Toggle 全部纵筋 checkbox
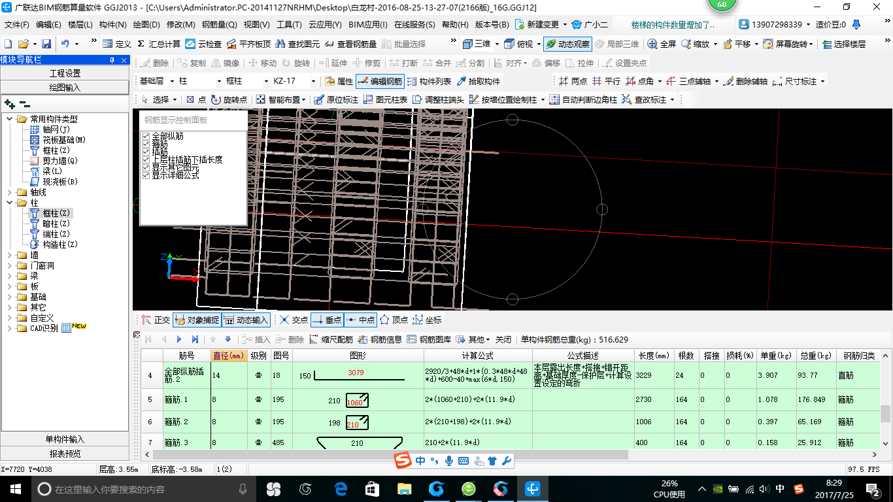 (x=146, y=137)
